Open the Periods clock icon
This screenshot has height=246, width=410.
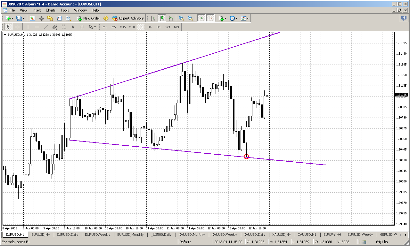[232, 18]
